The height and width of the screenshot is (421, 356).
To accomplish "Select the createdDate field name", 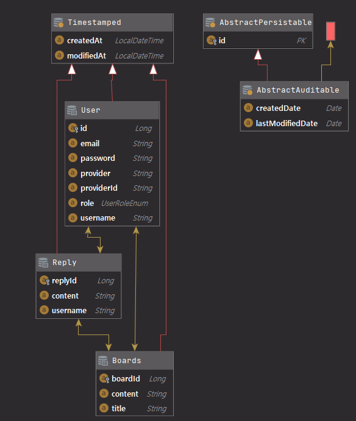I will (278, 108).
